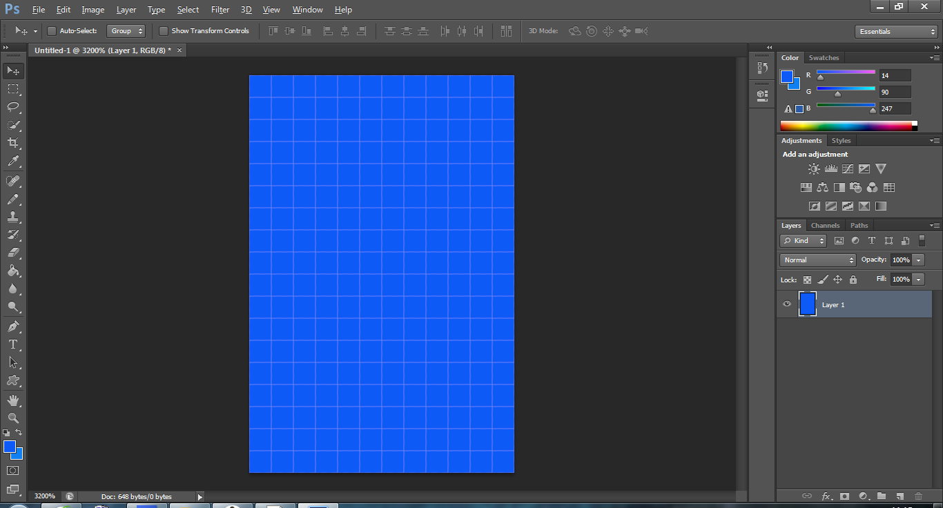The height and width of the screenshot is (508, 943).
Task: Select the Crop tool
Action: point(12,143)
